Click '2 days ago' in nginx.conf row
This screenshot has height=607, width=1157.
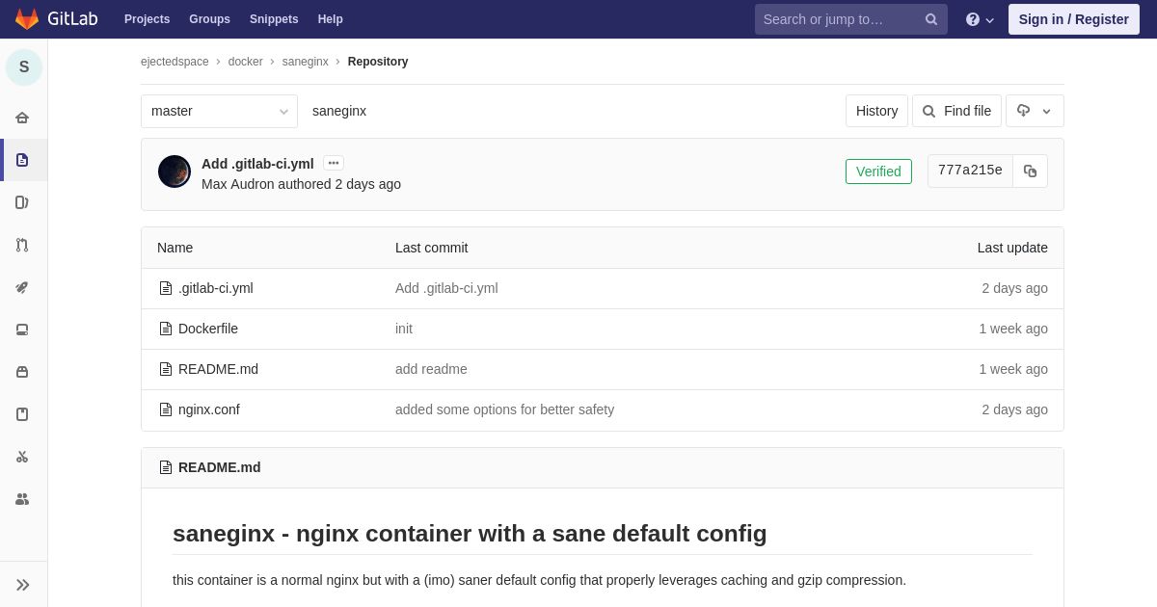1014,409
